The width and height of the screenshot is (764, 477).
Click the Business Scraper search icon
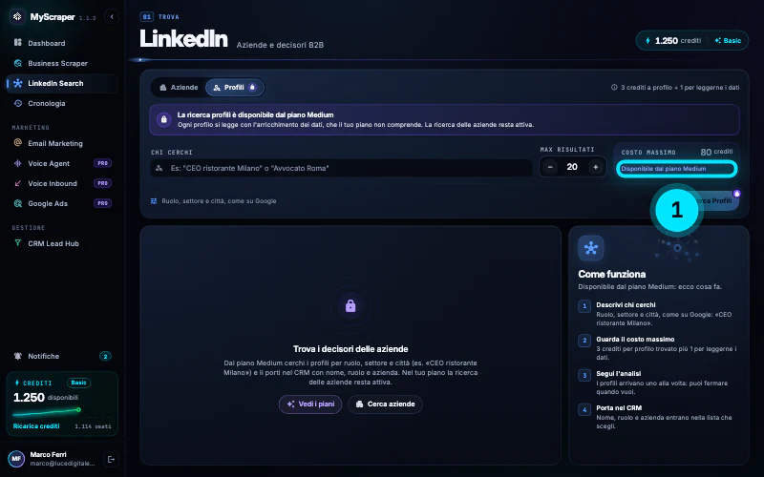point(18,63)
